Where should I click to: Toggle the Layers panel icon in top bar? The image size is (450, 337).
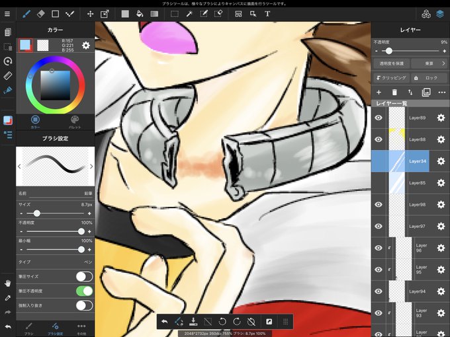point(440,14)
